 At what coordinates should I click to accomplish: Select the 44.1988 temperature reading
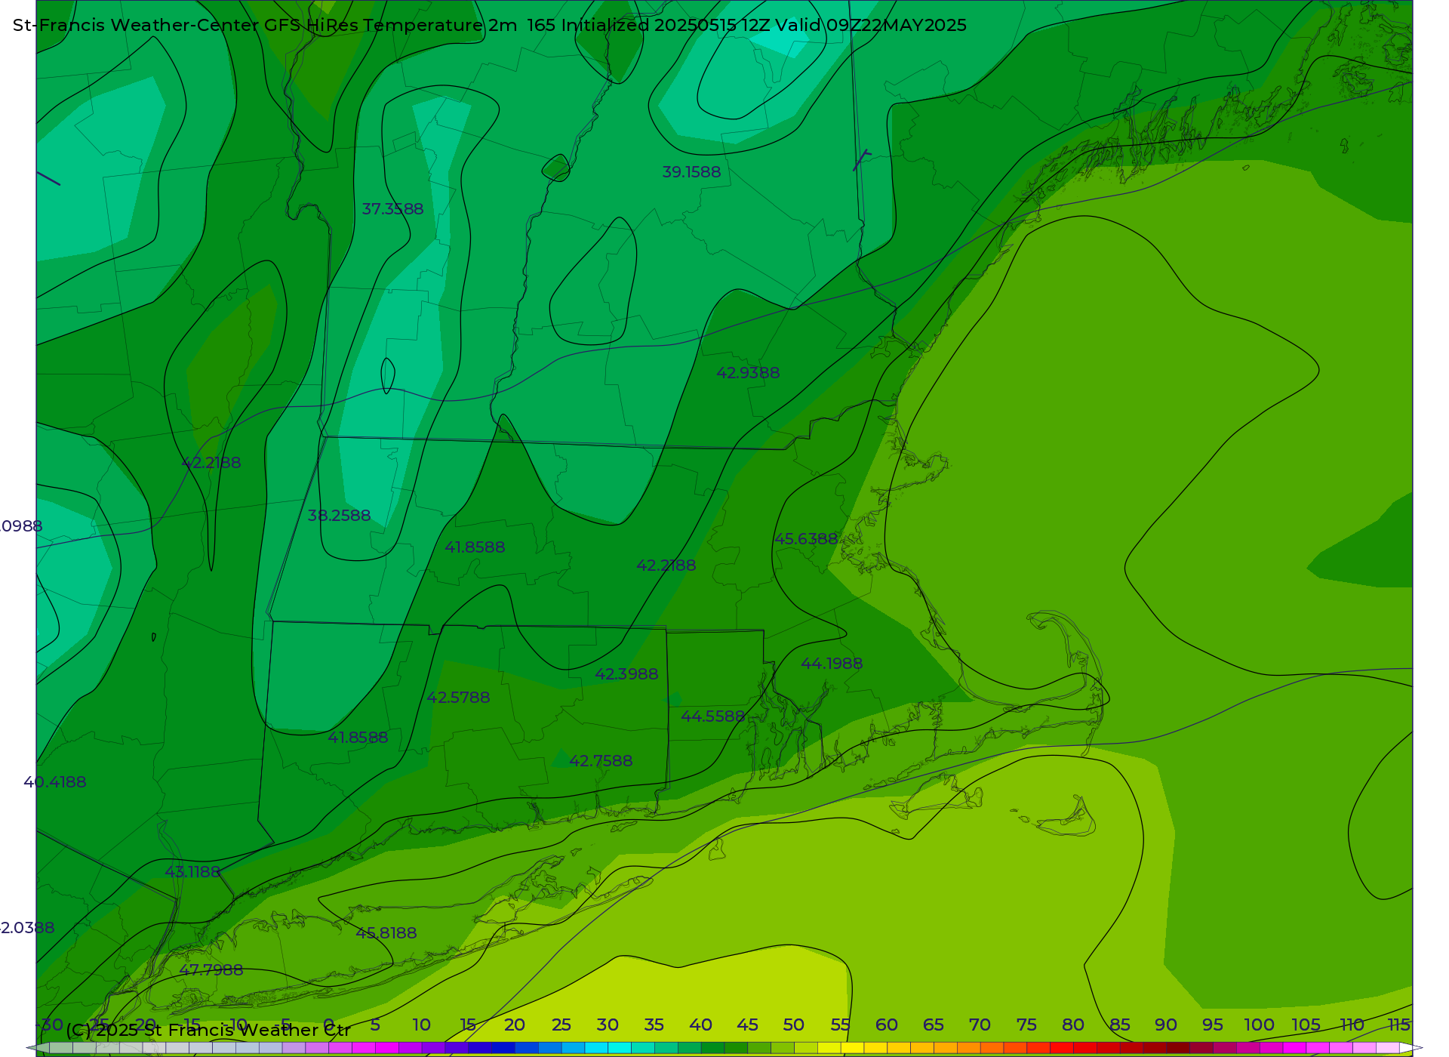pyautogui.click(x=832, y=664)
